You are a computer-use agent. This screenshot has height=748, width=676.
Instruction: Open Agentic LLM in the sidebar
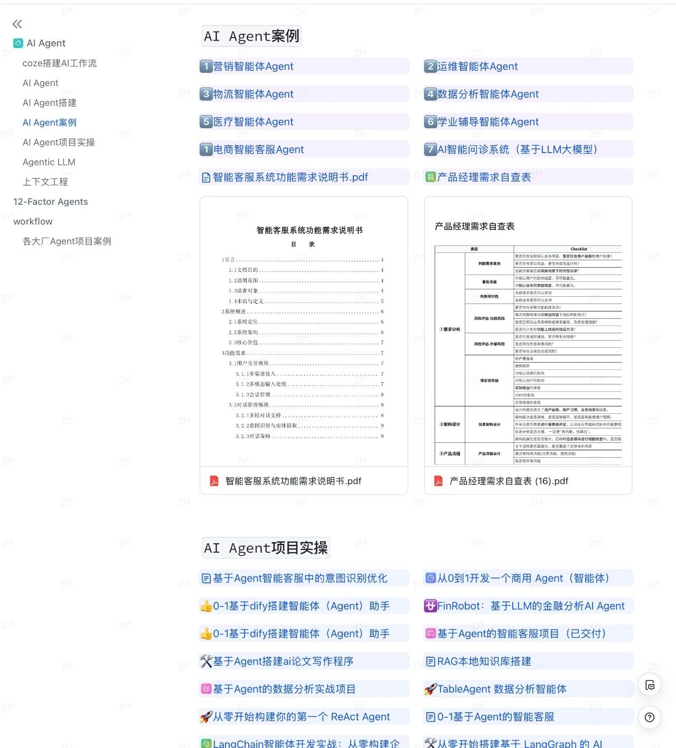(x=49, y=162)
